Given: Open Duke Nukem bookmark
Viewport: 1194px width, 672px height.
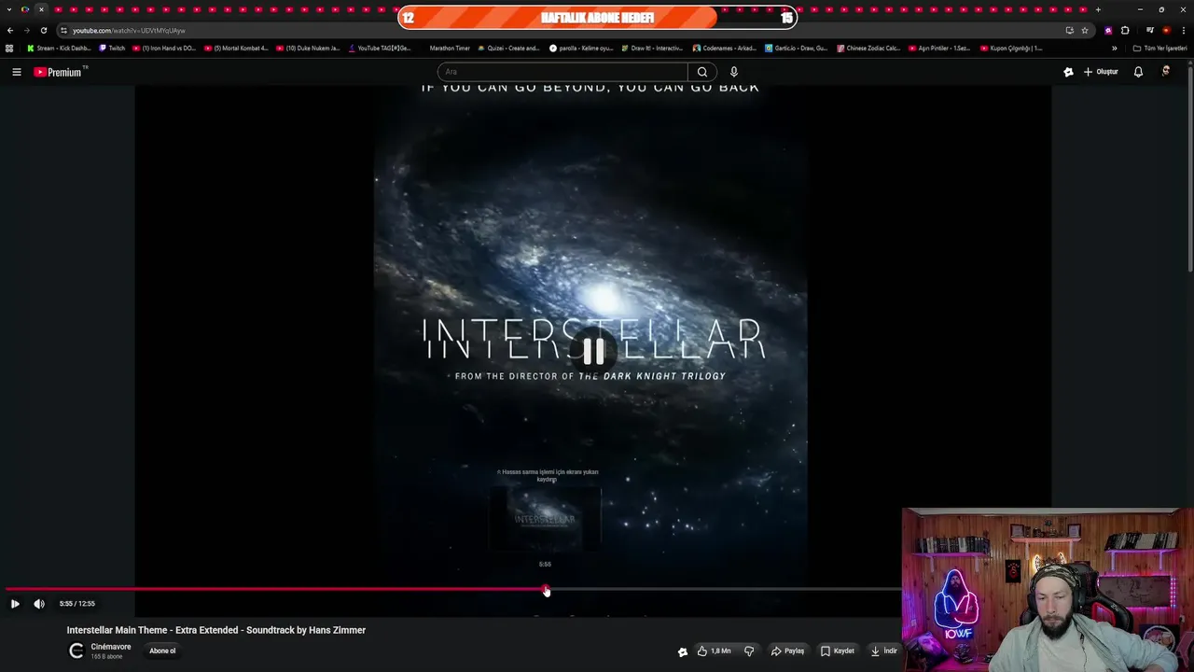Looking at the screenshot, I should (x=308, y=48).
